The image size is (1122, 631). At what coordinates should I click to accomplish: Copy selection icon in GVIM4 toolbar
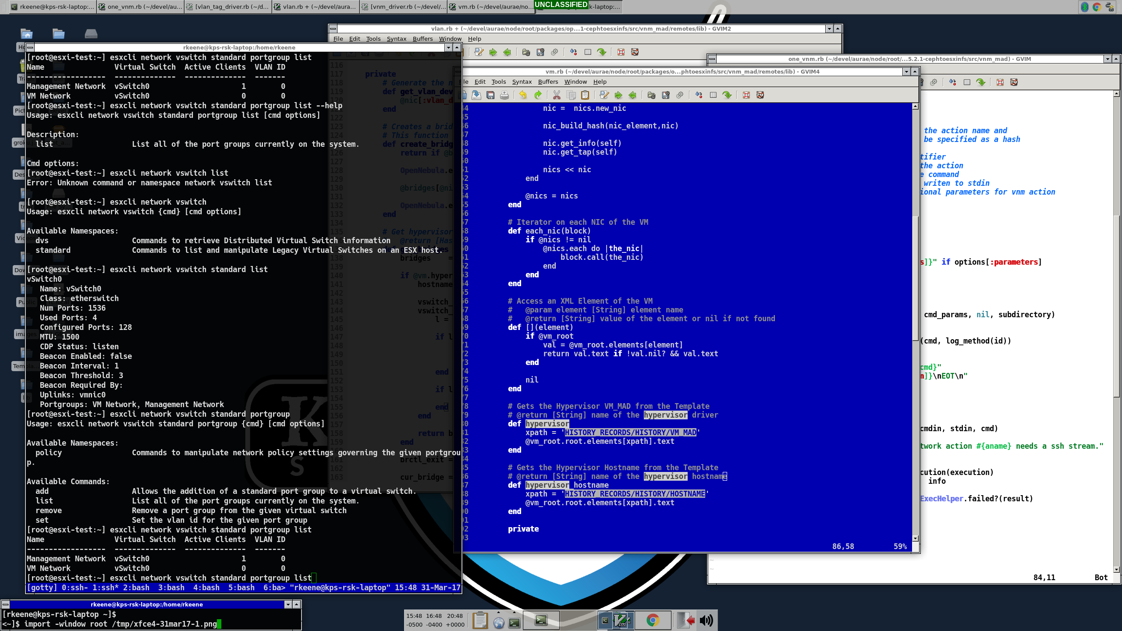(x=571, y=95)
